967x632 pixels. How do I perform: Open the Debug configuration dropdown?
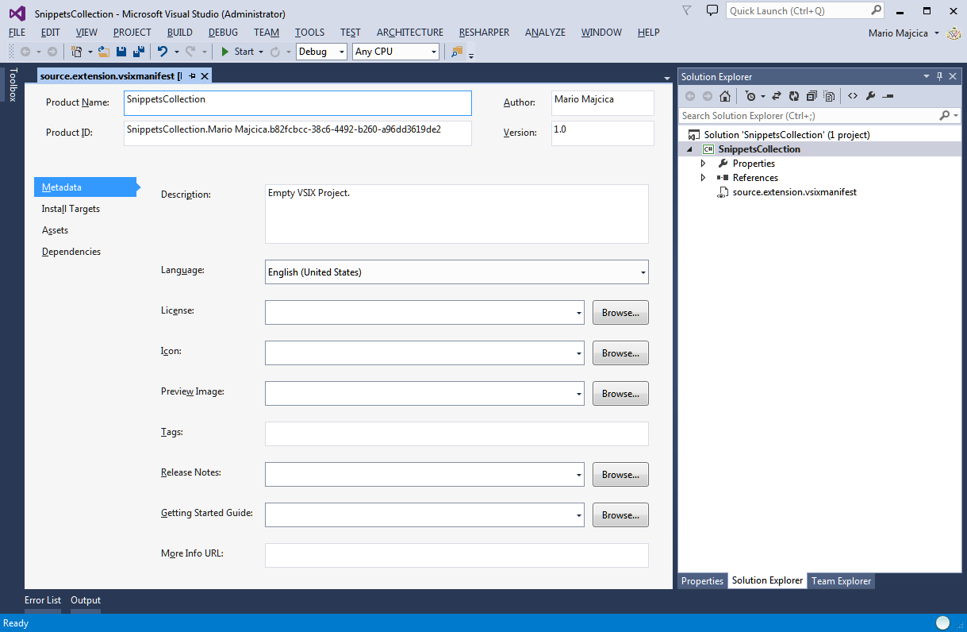pyautogui.click(x=322, y=52)
